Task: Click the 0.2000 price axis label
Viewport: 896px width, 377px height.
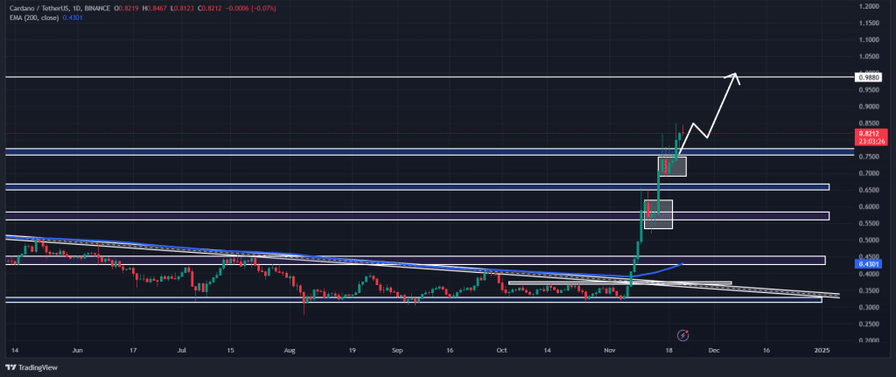Action: [x=867, y=341]
